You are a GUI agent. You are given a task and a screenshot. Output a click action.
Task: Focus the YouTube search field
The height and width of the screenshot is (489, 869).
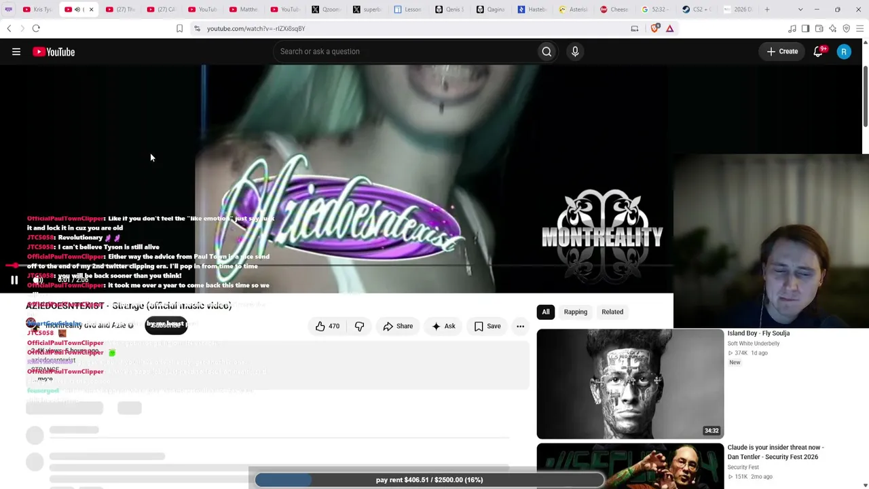click(x=405, y=52)
